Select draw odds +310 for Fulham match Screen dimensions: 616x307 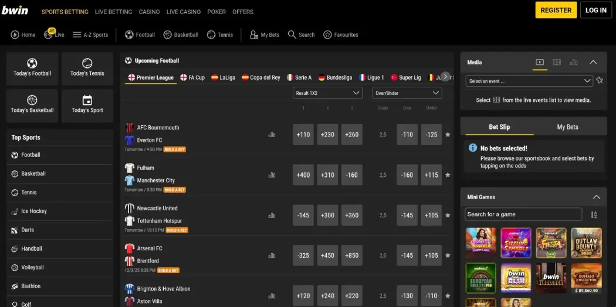327,175
